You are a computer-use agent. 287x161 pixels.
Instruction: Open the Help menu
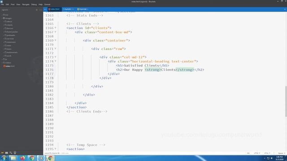pyautogui.click(x=40, y=4)
